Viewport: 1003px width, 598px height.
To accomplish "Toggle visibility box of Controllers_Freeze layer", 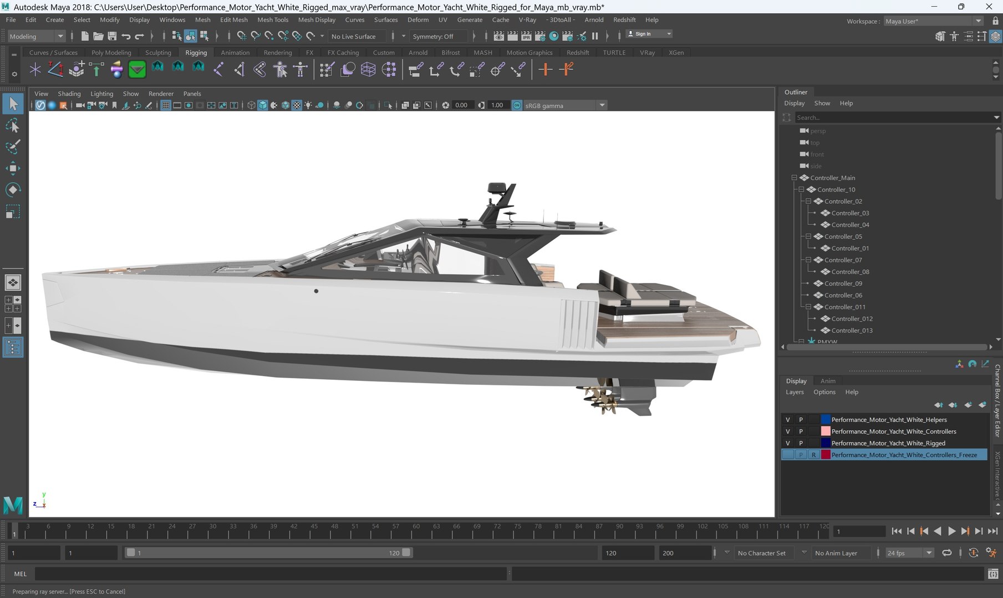I will (x=788, y=455).
